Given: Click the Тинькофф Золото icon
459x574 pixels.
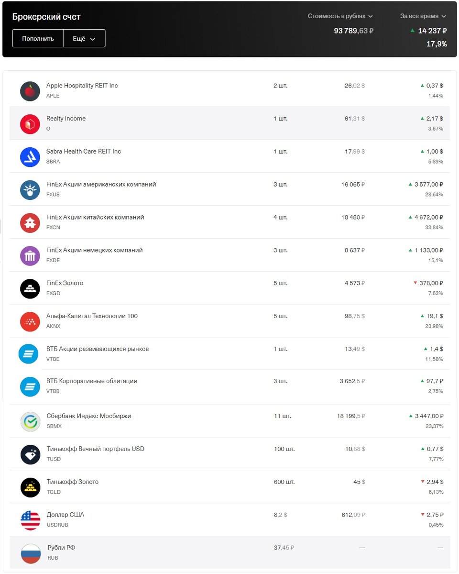Looking at the screenshot, I should point(30,487).
